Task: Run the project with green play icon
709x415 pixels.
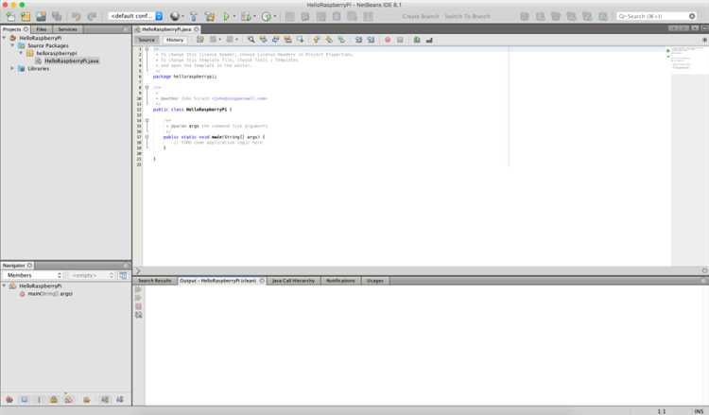Action: click(226, 17)
